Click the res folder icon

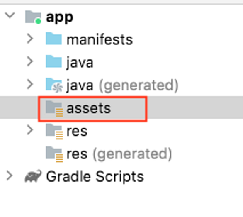click(x=54, y=132)
